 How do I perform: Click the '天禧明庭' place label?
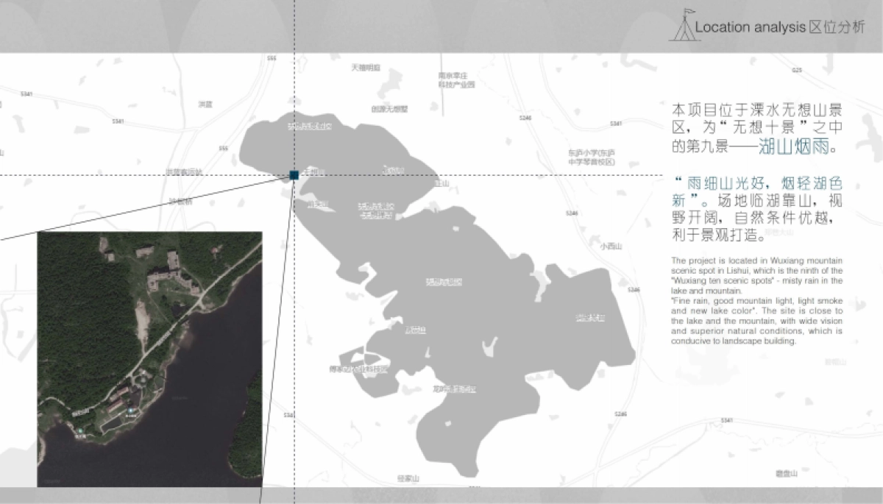(366, 68)
